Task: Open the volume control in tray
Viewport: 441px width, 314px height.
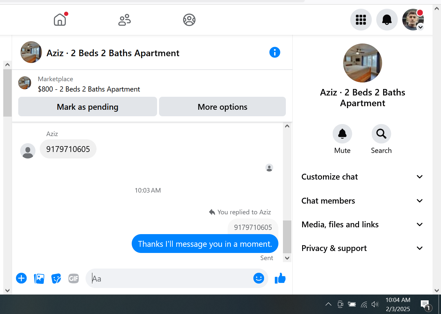Action: click(x=375, y=304)
